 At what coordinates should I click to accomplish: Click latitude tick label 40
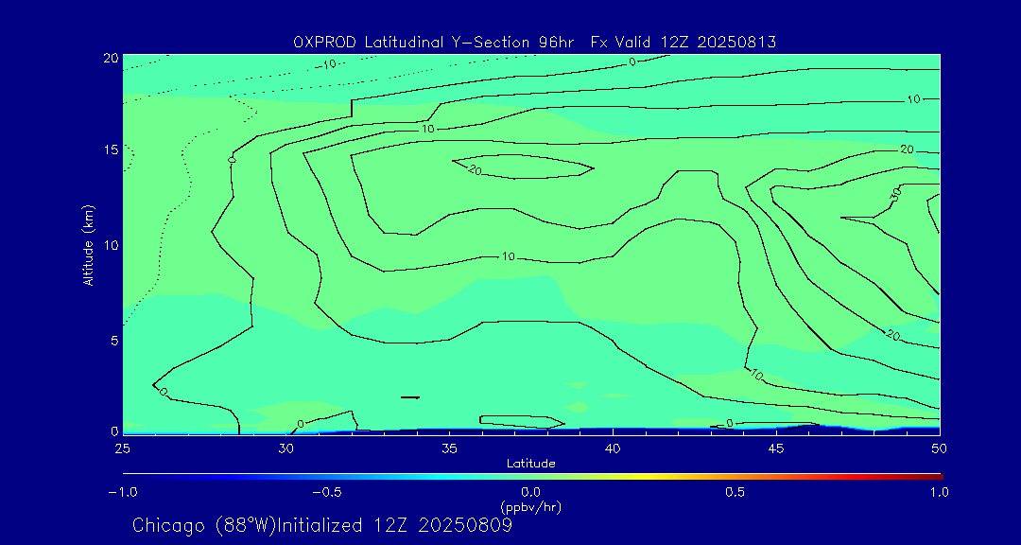coord(612,448)
